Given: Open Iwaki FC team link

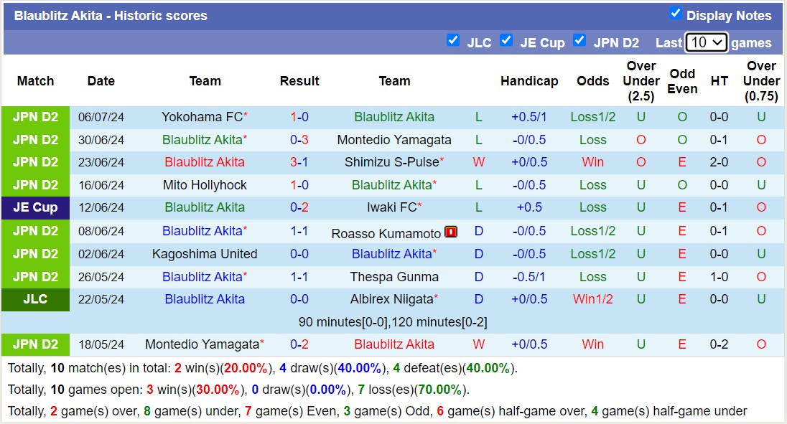Looking at the screenshot, I should click(391, 208).
